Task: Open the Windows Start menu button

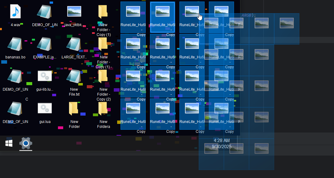Action: pyautogui.click(x=9, y=143)
